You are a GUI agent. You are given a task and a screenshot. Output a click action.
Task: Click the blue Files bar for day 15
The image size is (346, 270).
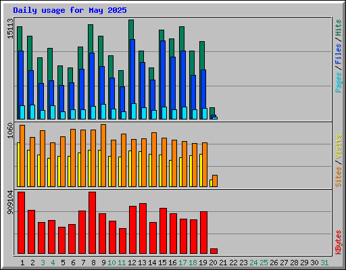pos(163,74)
